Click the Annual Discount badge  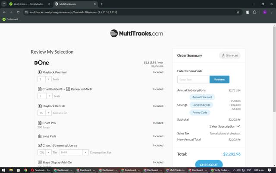[x=202, y=97]
